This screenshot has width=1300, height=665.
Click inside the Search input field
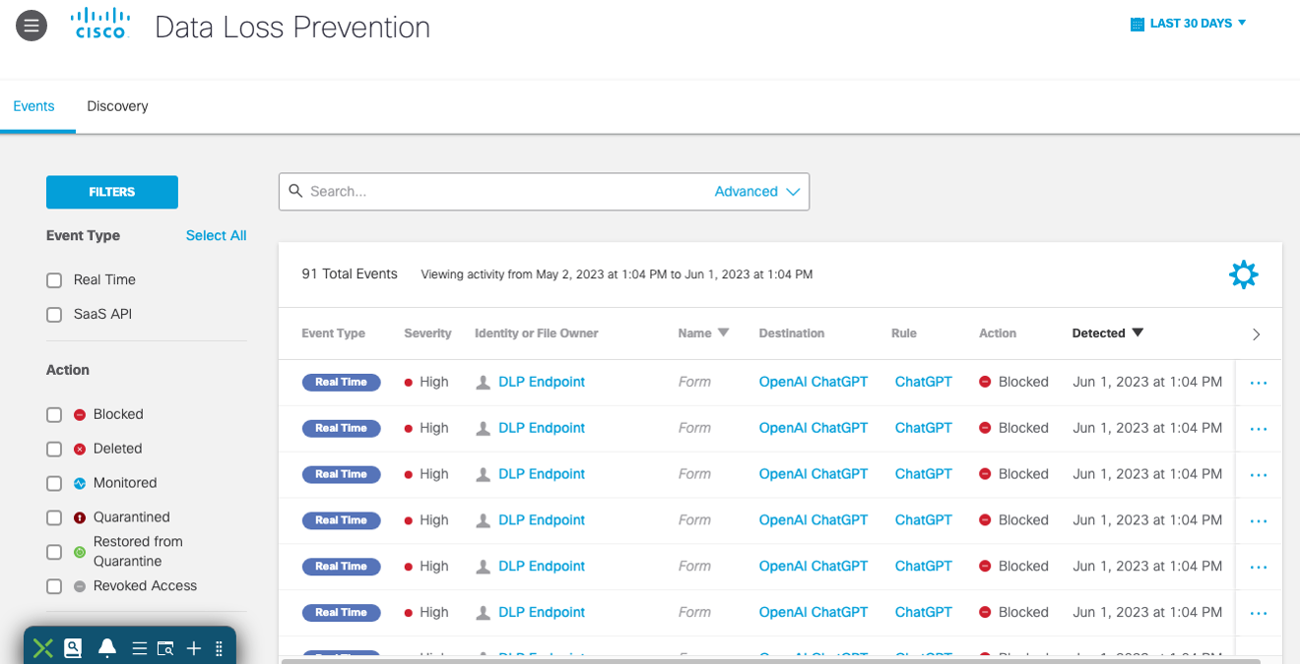pos(443,191)
